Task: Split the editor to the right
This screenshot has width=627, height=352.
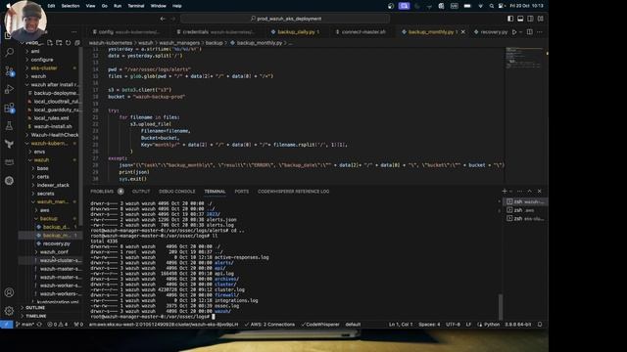Action: click(529, 32)
